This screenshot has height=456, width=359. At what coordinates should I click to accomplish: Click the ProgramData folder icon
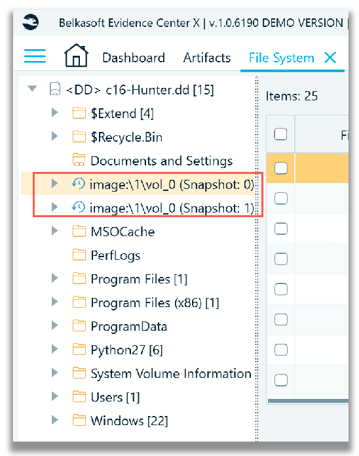[79, 325]
